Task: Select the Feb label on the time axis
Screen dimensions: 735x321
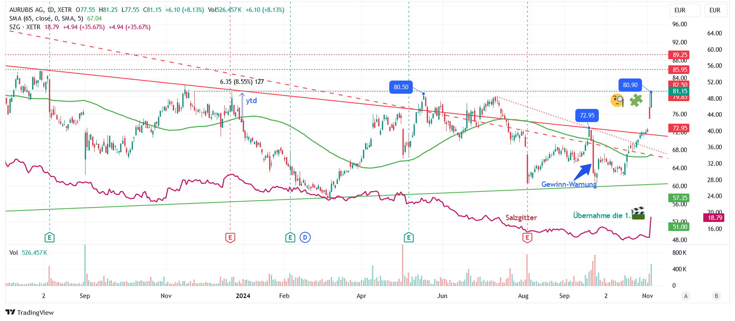Action: pos(284,296)
